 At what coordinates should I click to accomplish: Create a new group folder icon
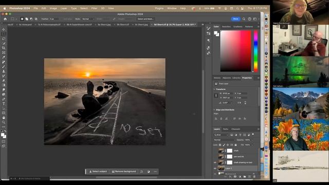click(245, 177)
